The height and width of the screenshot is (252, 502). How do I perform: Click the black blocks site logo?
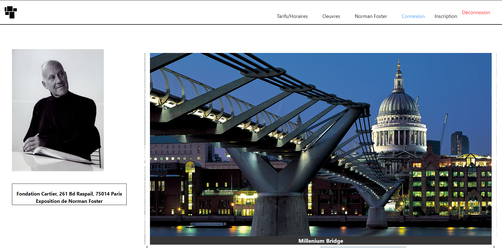pyautogui.click(x=11, y=12)
